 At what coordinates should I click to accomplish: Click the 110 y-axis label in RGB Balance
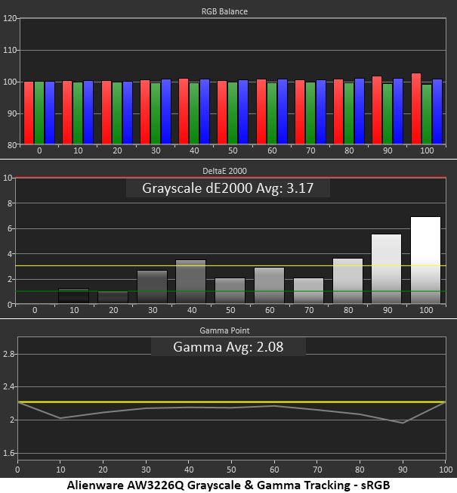[x=9, y=50]
